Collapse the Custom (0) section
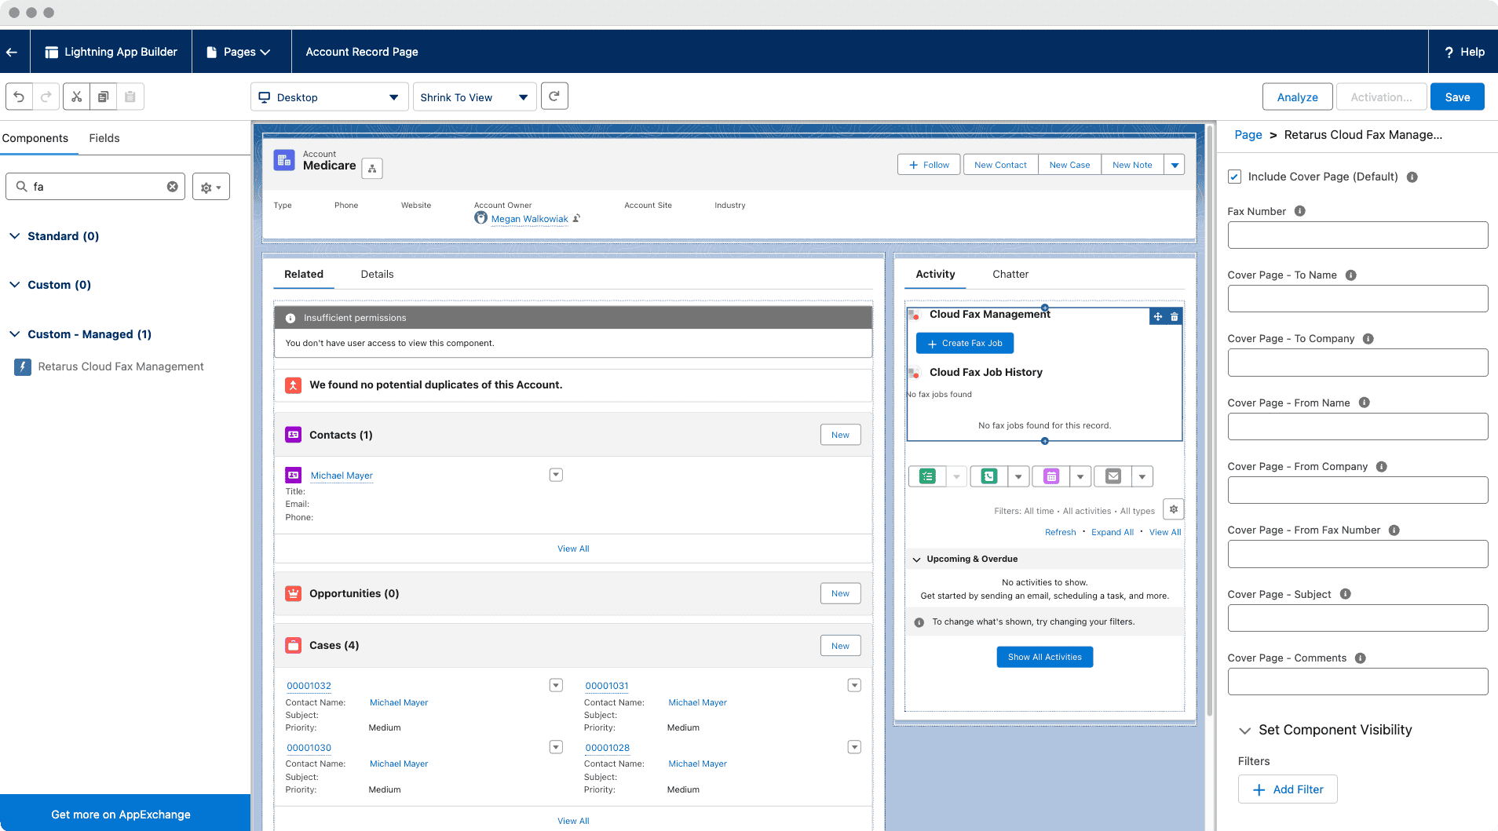Viewport: 1498px width, 831px height. (x=14, y=284)
